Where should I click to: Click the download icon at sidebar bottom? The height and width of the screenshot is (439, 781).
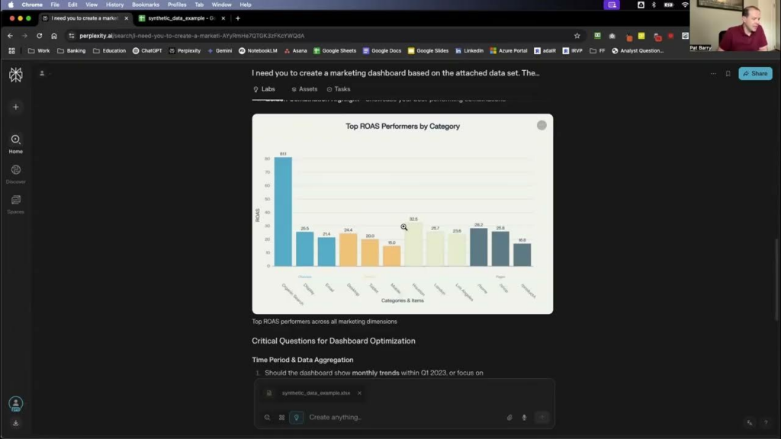(x=15, y=423)
